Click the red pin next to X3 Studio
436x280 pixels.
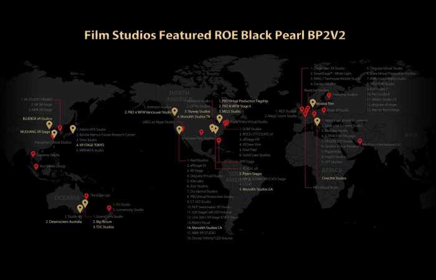(x=109, y=207)
